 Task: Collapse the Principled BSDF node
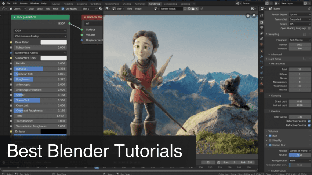click(x=14, y=18)
